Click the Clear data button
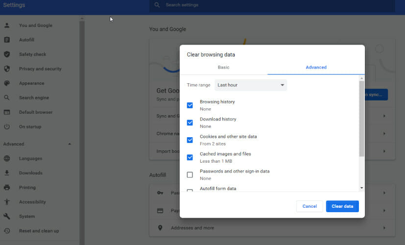This screenshot has width=405, height=245. [342, 206]
